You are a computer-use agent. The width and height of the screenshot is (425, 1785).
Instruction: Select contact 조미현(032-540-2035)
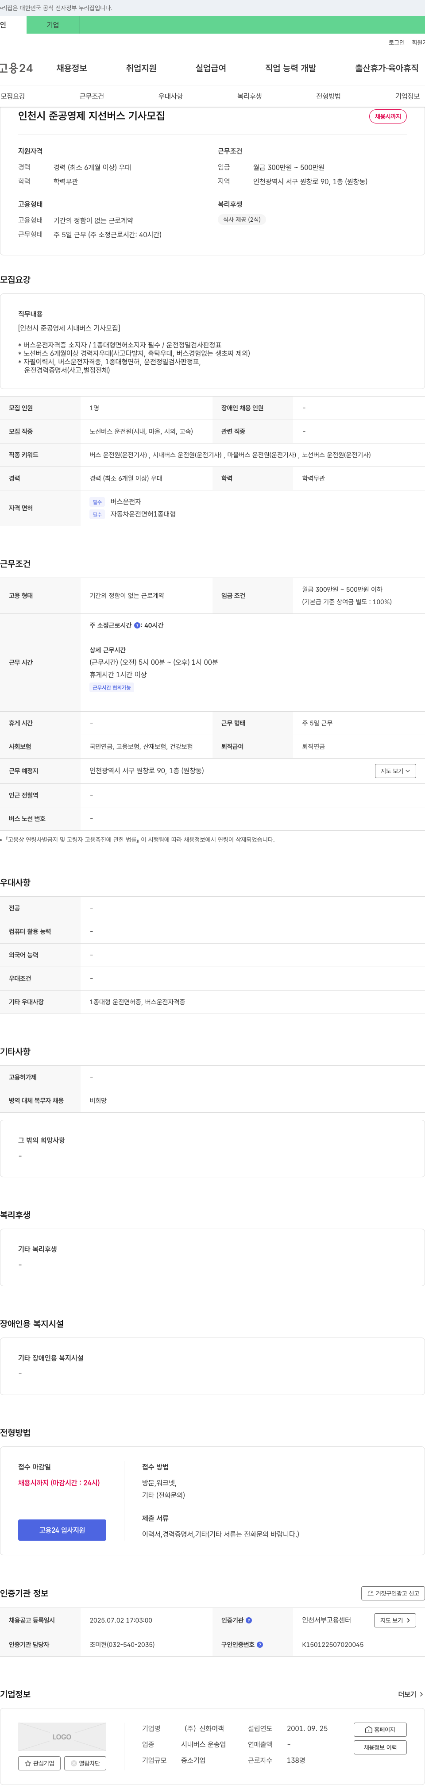click(x=122, y=1644)
